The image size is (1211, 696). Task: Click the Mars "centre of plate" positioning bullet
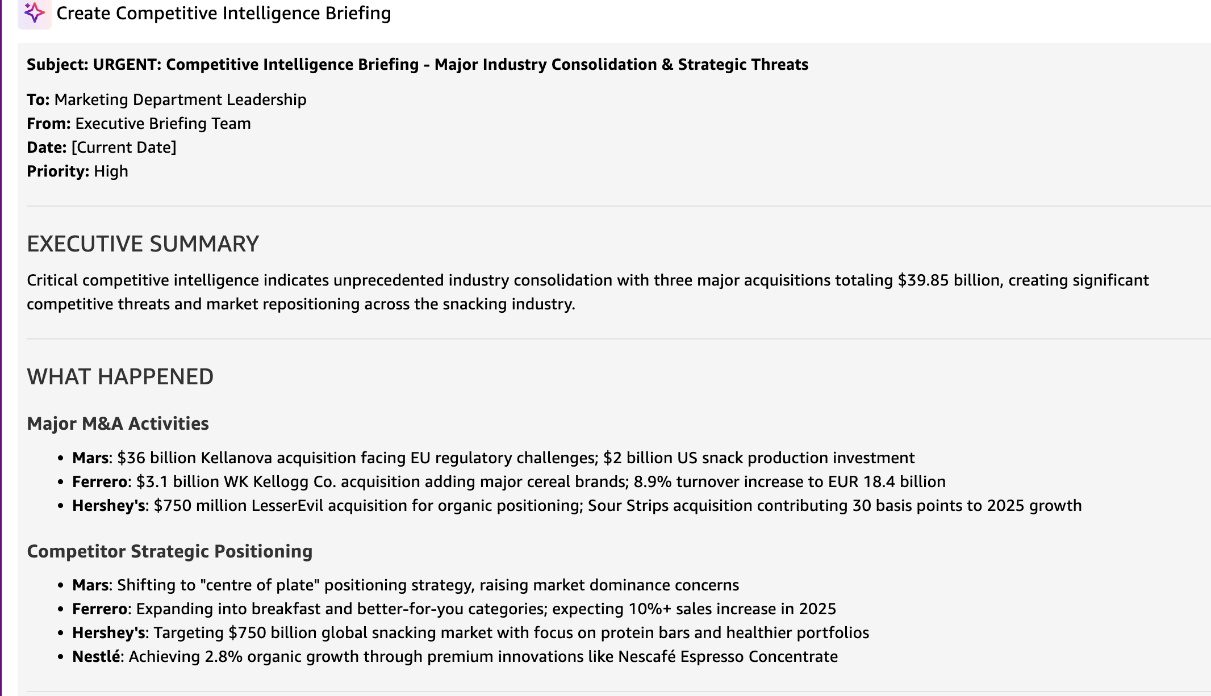pyautogui.click(x=406, y=585)
